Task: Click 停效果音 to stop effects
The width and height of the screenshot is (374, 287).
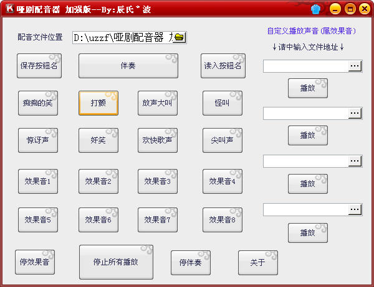Action: [35, 262]
